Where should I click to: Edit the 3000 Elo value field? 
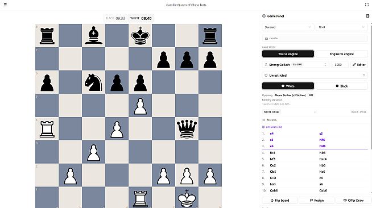[x=340, y=64]
